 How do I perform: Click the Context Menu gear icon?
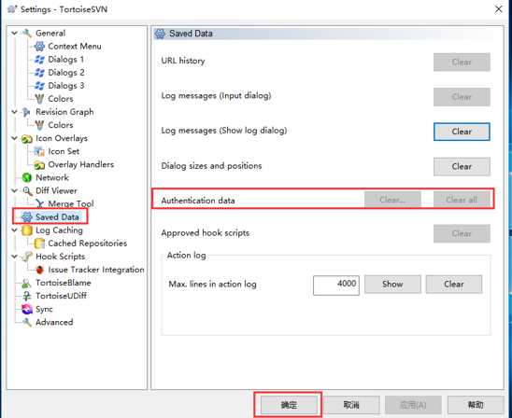click(39, 47)
